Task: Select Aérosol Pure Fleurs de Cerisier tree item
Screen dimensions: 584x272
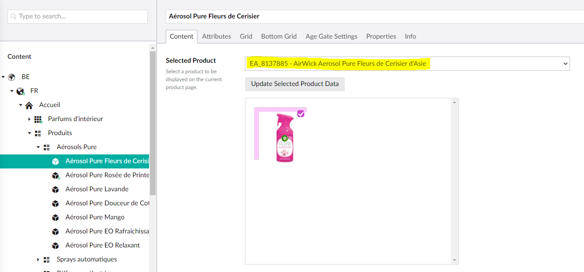Action: [75, 161]
